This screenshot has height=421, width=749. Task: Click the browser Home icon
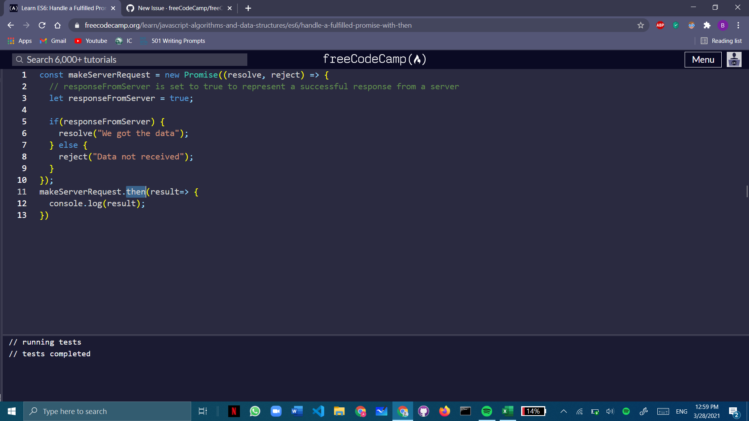click(x=58, y=25)
